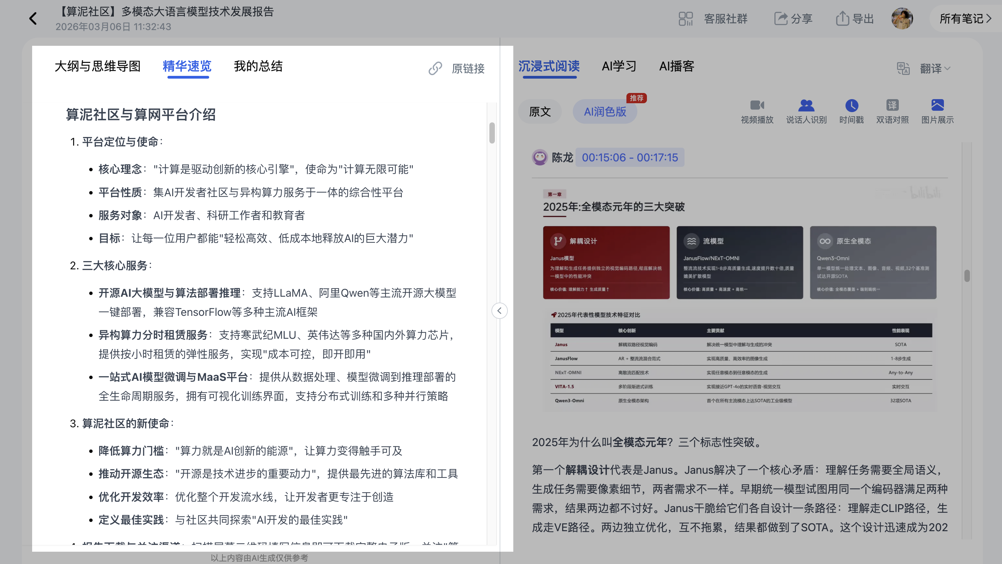Collapse the left panel with arrow handle
This screenshot has height=564, width=1002.
[499, 311]
